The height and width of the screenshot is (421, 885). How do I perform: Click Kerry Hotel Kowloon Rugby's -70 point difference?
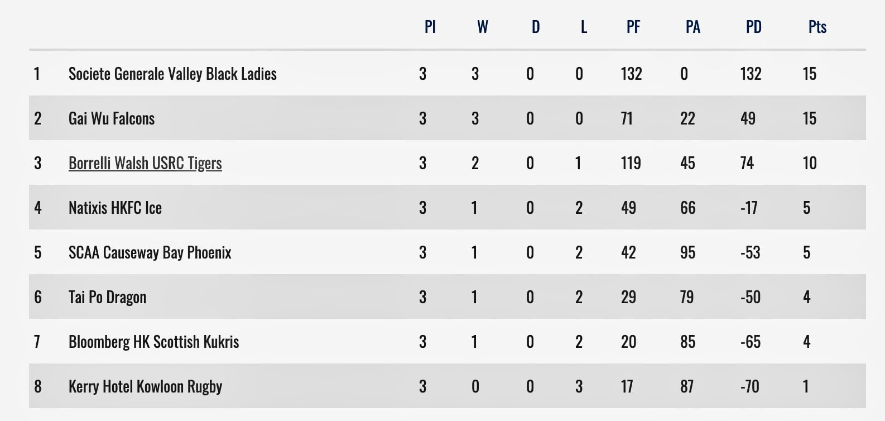pos(749,386)
